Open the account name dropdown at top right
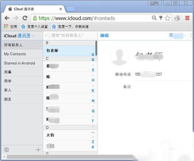 pos(178,36)
